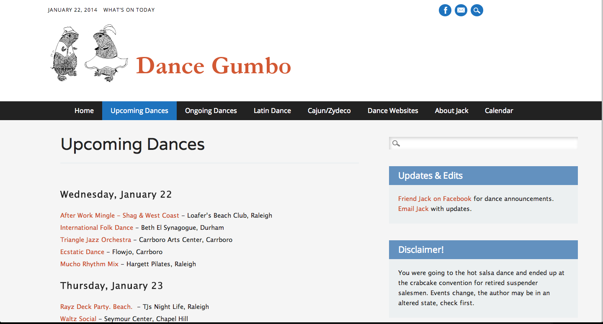
Task: Click the email envelope icon
Action: (461, 10)
